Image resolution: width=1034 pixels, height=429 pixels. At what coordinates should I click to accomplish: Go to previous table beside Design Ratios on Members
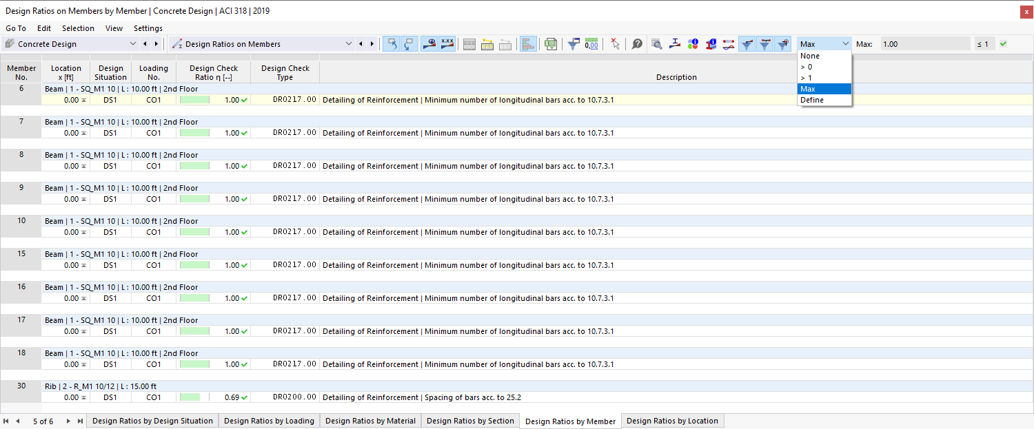pos(361,44)
